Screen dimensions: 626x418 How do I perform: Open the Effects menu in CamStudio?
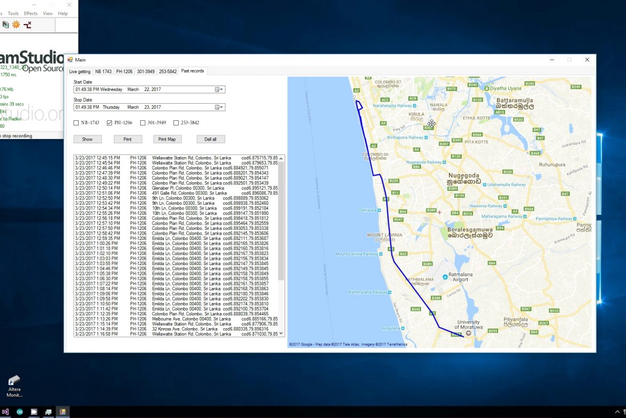click(x=30, y=13)
